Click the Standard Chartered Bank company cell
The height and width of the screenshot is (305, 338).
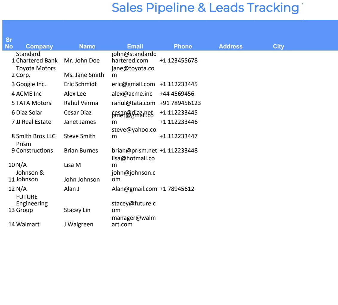[x=37, y=57]
